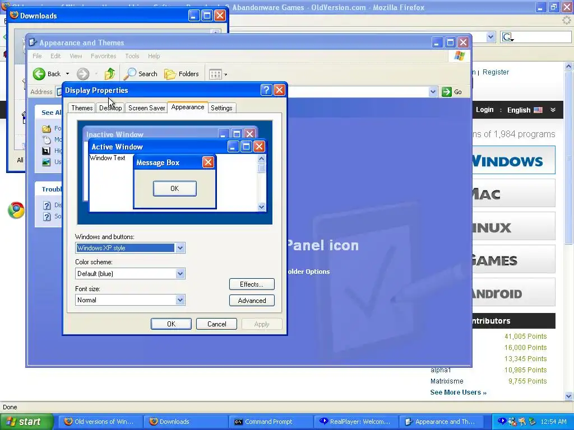Open the View menu

click(x=76, y=56)
